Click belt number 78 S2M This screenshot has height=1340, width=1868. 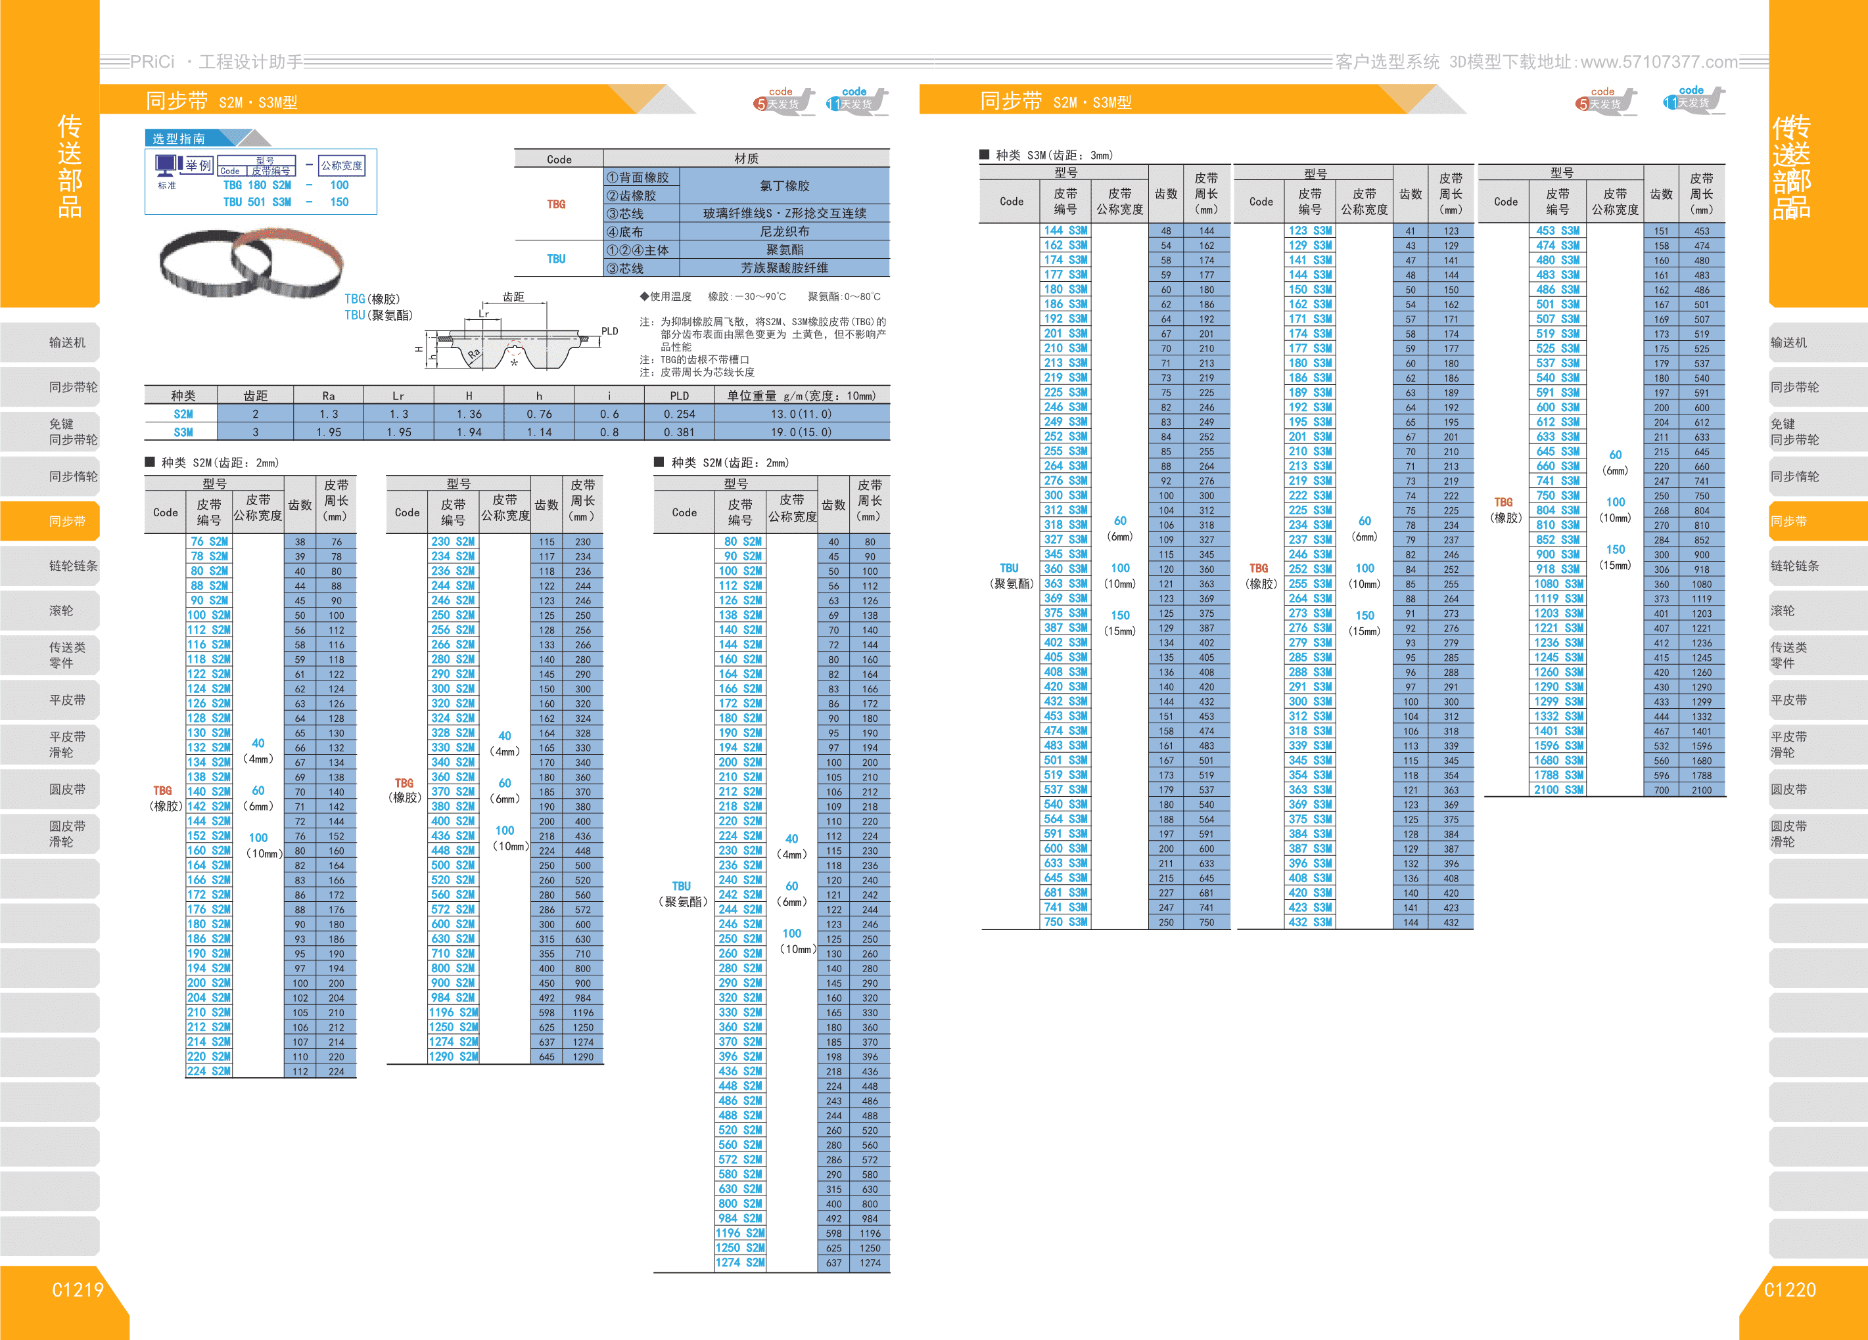click(209, 556)
